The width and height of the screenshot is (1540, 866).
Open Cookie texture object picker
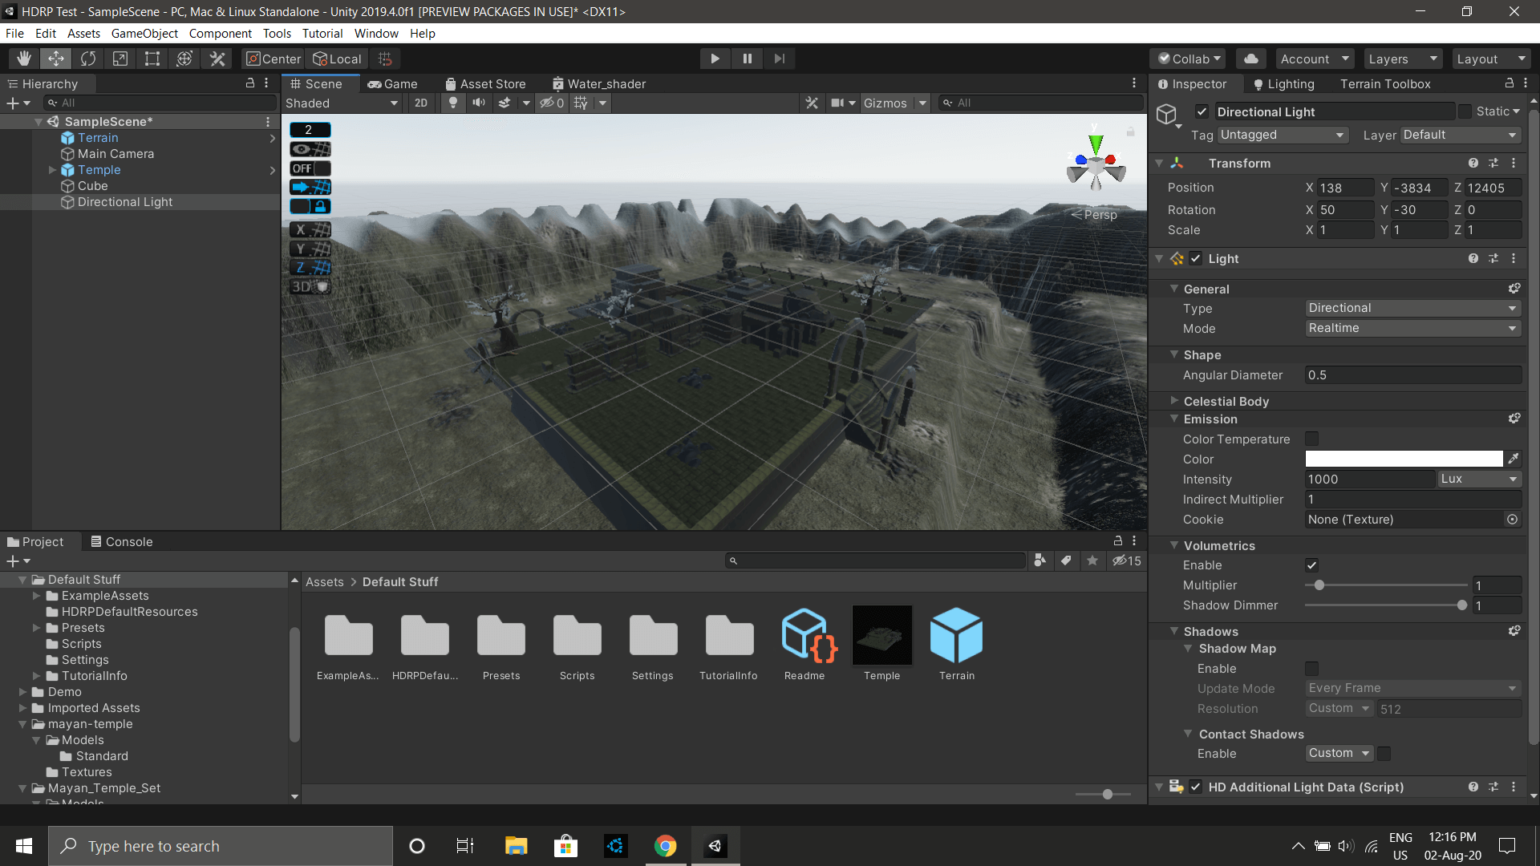(1512, 520)
